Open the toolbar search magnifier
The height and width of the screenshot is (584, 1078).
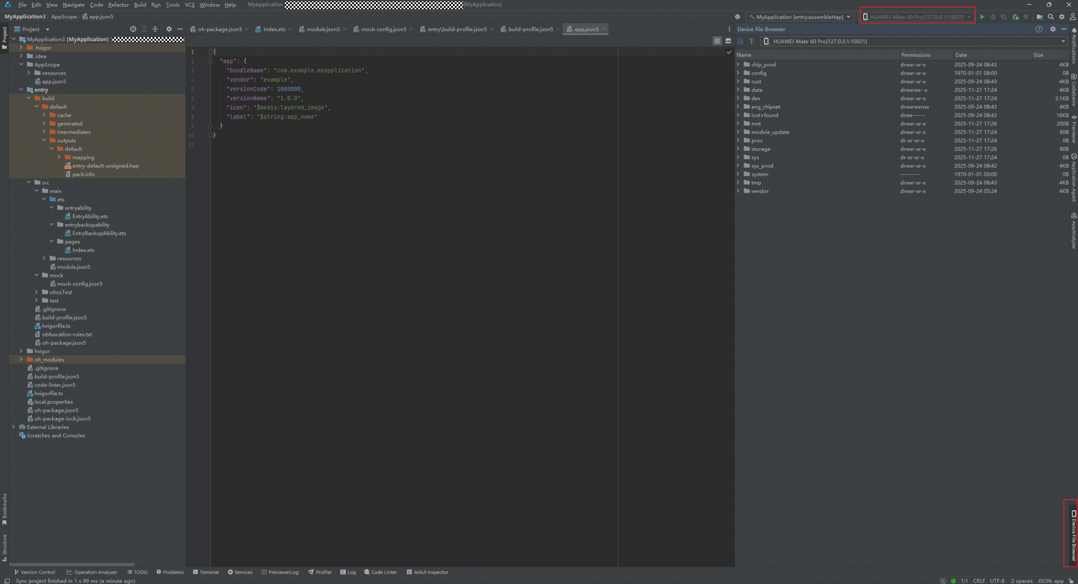1051,17
